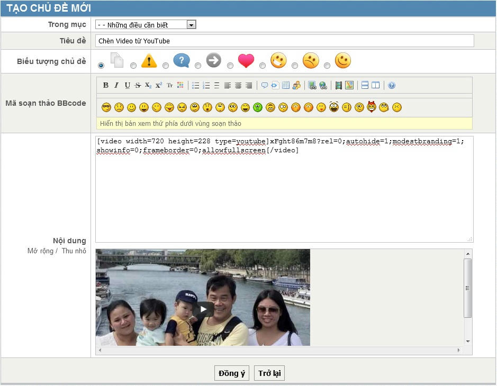497x386 pixels.
Task: Click the preview vertical scrollbar thumb
Action: (x=467, y=288)
